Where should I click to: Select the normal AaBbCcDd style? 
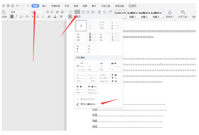[121, 14]
